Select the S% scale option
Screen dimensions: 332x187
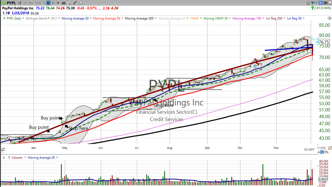tap(326, 152)
